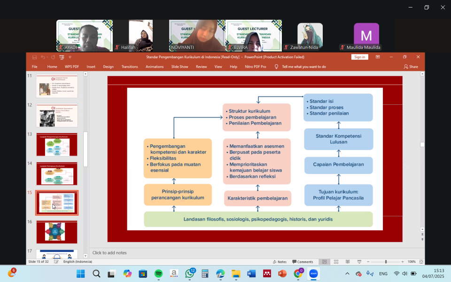Click the zoom slider handle
Viewport: 451px width, 282px height.
[x=386, y=262]
